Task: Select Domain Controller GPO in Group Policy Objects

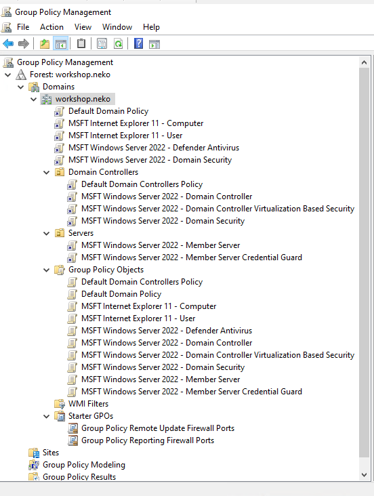Action: point(167,343)
